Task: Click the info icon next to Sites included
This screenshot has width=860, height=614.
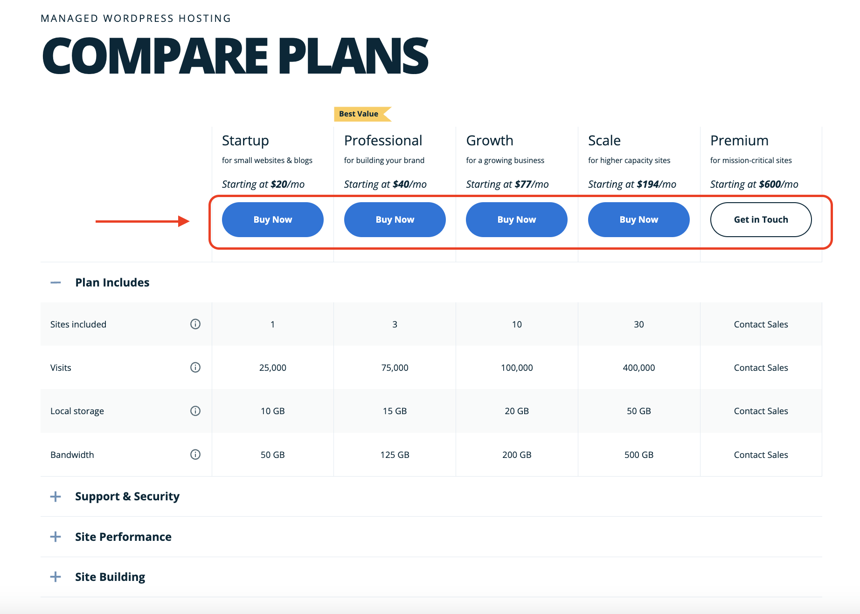Action: 195,324
